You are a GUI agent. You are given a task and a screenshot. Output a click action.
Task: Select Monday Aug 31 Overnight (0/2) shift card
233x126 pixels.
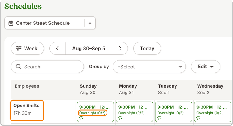pos(135,112)
